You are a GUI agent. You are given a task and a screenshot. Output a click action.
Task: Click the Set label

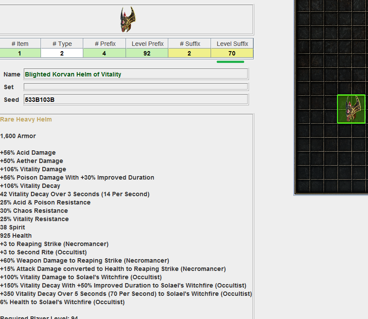click(9, 87)
